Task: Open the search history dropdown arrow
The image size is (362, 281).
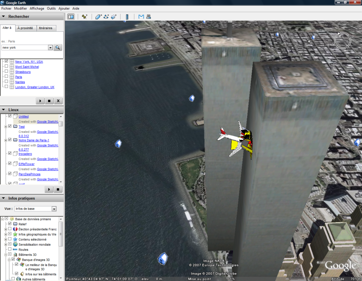Action: click(50, 48)
